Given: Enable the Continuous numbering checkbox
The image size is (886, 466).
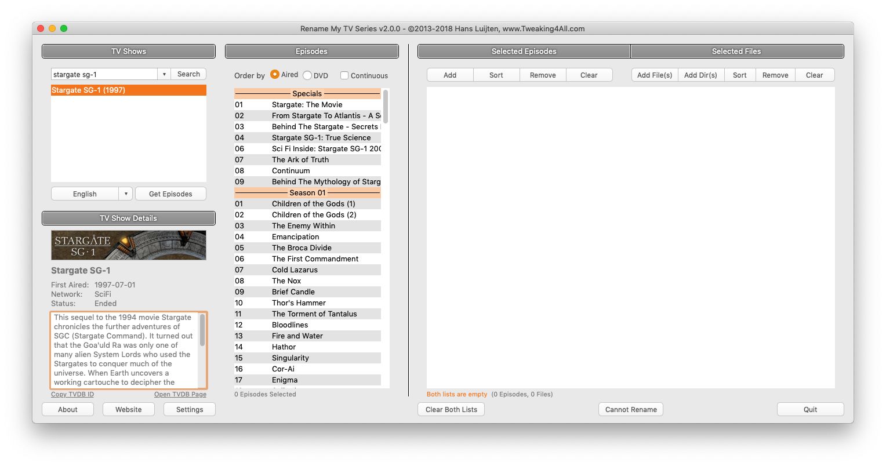Looking at the screenshot, I should pos(344,75).
